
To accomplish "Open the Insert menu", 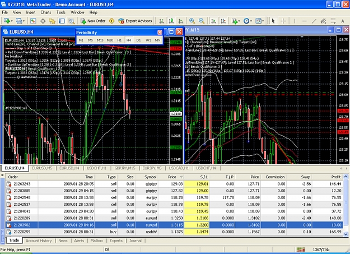I will point(31,12).
